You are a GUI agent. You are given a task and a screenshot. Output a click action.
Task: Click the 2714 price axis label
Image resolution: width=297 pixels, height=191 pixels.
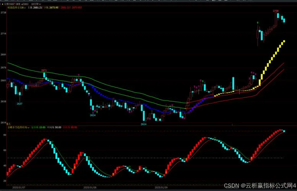(3, 34)
